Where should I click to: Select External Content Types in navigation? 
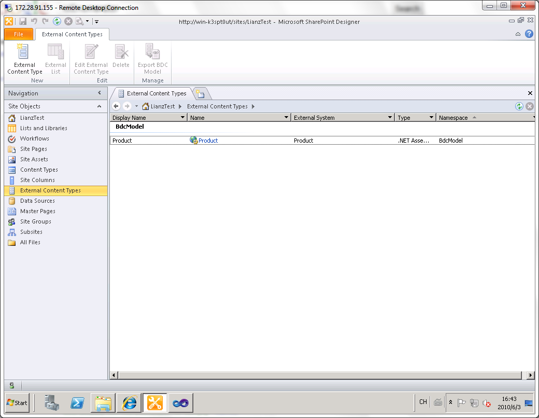pos(55,190)
